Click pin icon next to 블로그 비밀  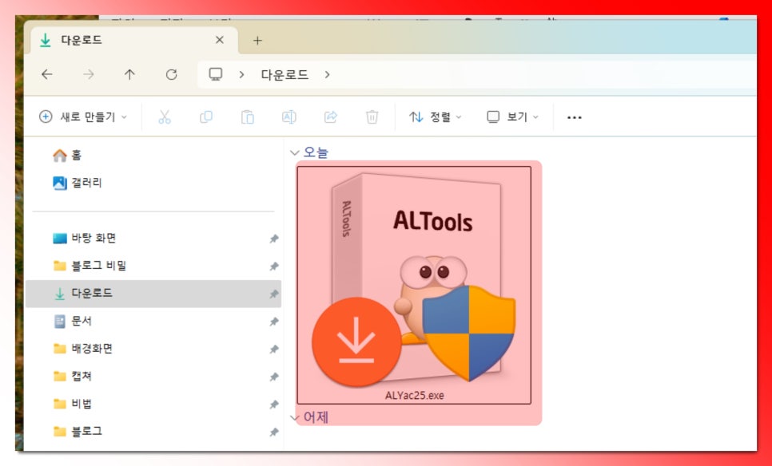(x=274, y=267)
